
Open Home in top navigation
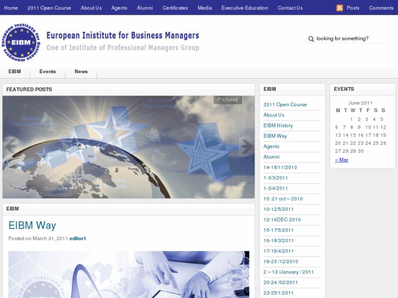click(x=11, y=8)
